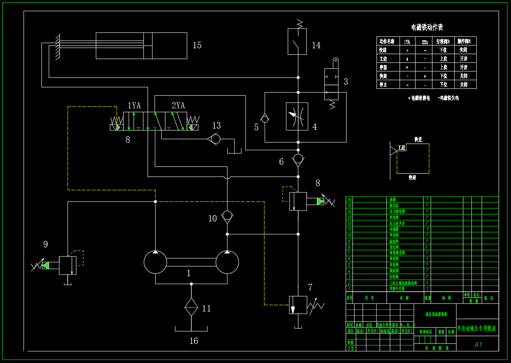Click parts list entry "液控顺序阀"

click(397, 253)
